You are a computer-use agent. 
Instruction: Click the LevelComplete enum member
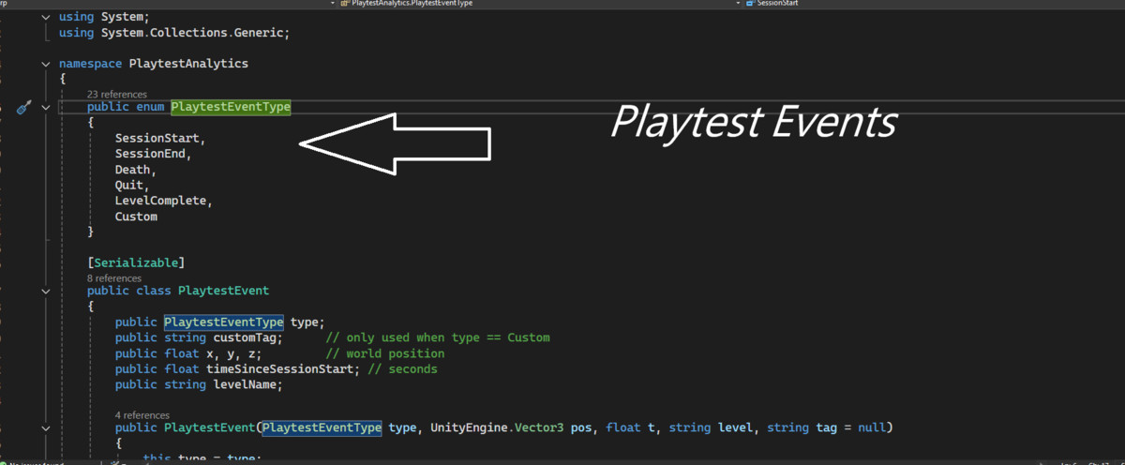point(161,201)
